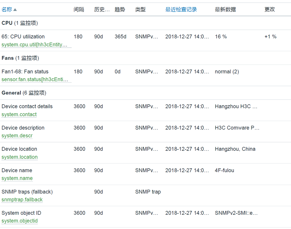
Task: Click the Hangzhou, China location value
Action: click(235, 149)
